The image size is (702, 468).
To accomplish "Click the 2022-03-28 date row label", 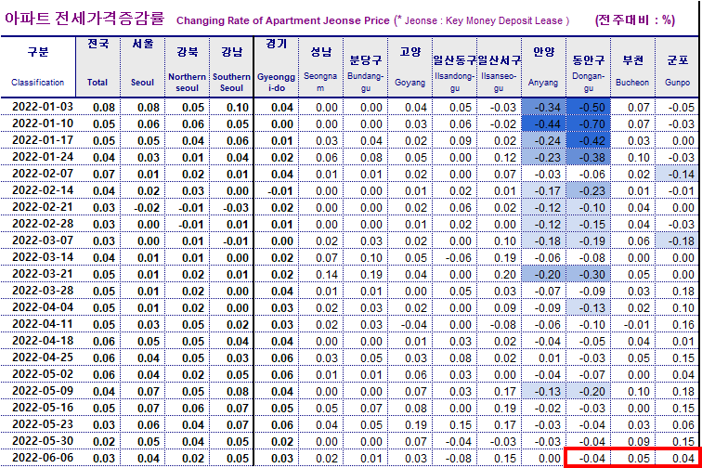I will click(x=43, y=291).
